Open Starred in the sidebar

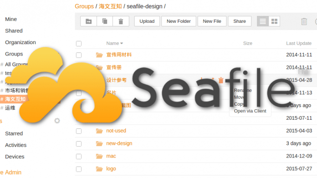click(14, 133)
